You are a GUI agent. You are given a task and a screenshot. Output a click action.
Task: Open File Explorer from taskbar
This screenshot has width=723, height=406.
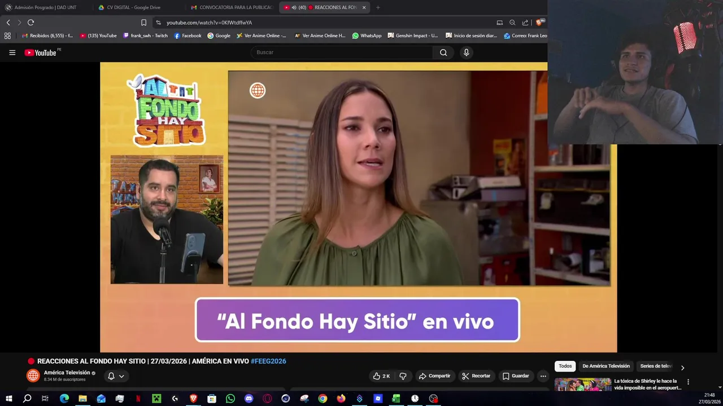tap(82, 399)
